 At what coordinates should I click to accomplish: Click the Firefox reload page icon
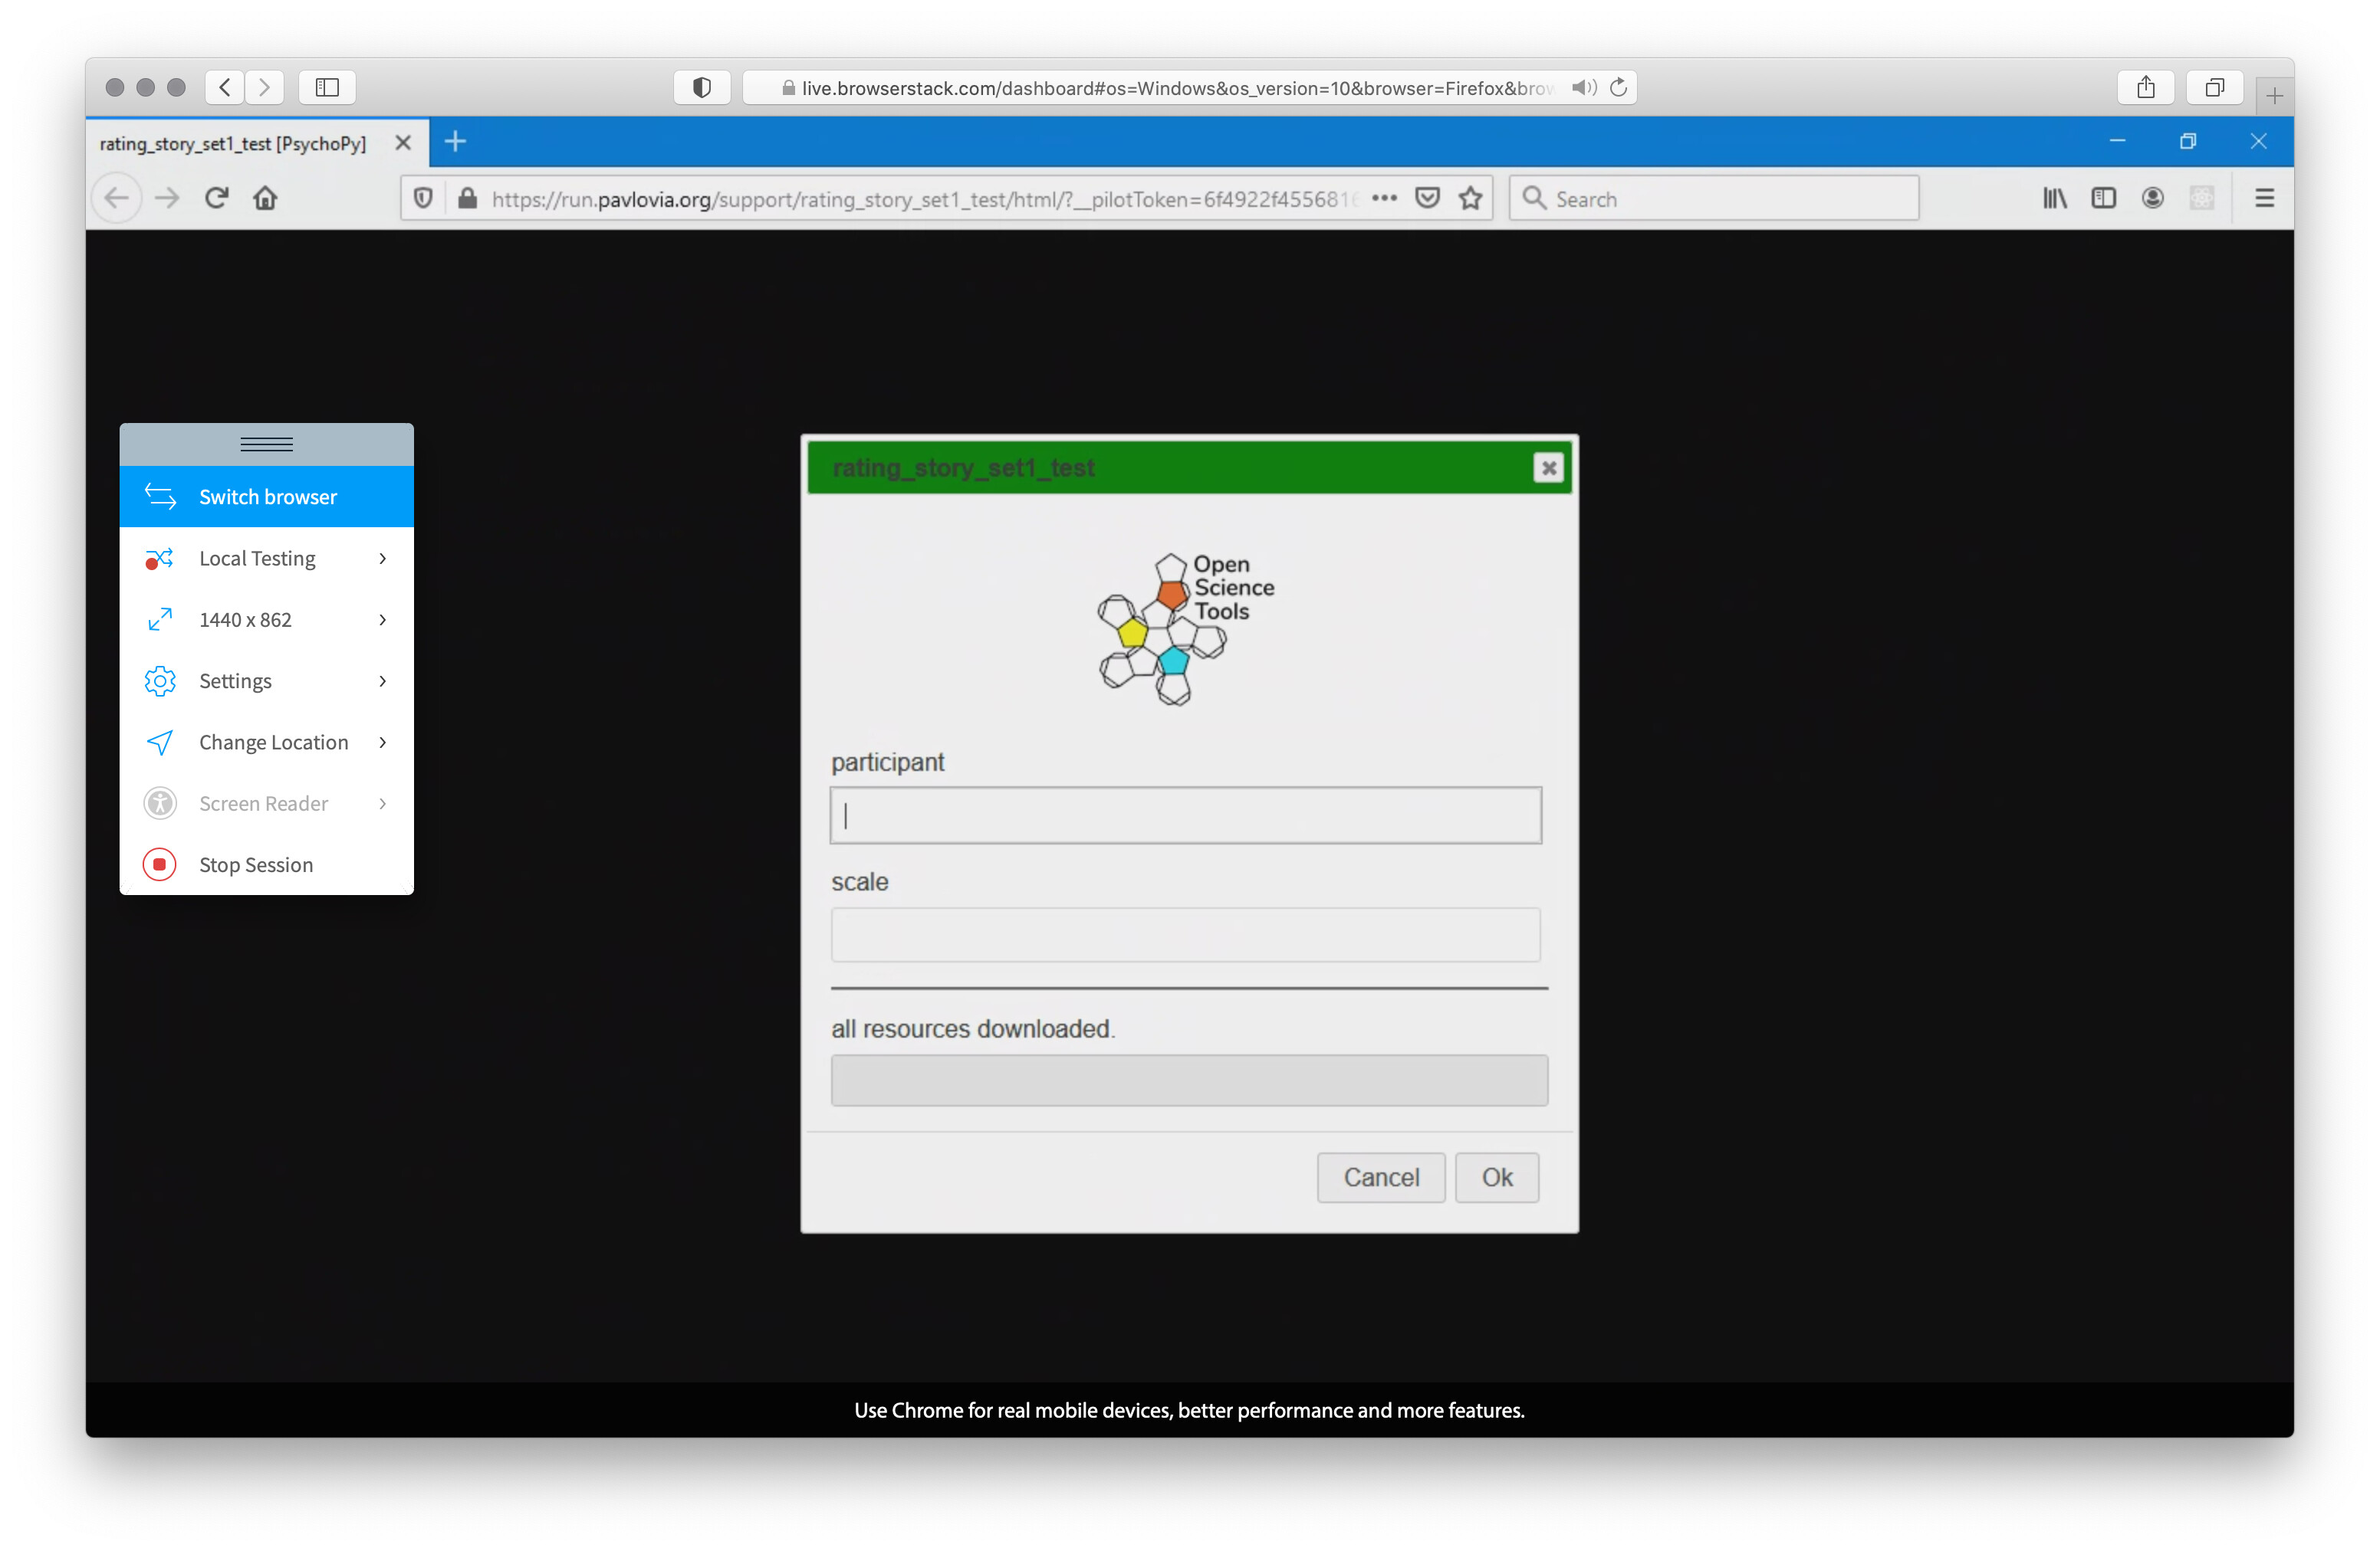tap(216, 198)
